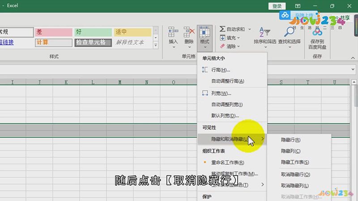Choose Move or Copy Sheet
This screenshot has height=201, width=358.
point(232,174)
